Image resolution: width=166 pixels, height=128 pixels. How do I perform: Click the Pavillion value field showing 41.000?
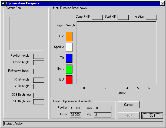point(75,108)
